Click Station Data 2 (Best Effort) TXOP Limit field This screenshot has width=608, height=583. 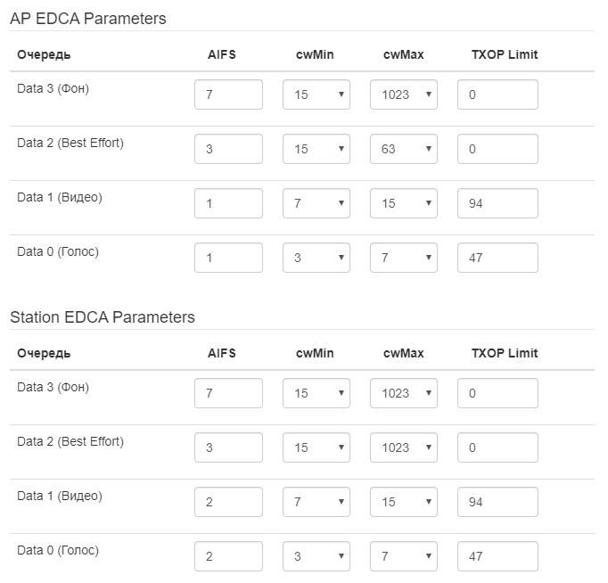click(497, 448)
